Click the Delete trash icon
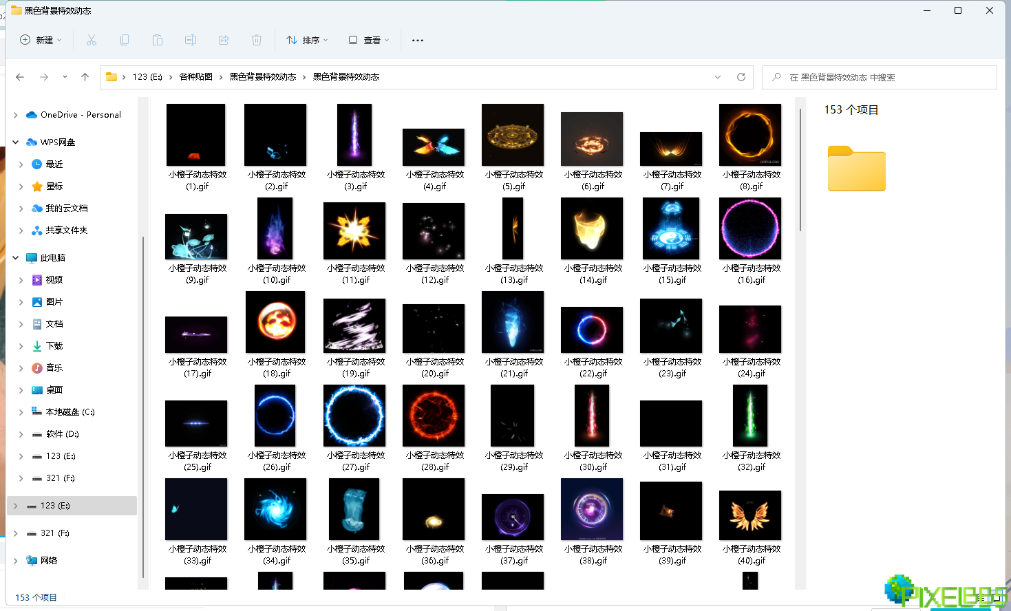 257,40
